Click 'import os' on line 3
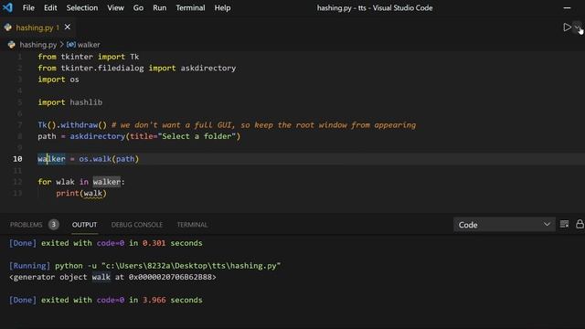This screenshot has width=585, height=329. (58, 80)
